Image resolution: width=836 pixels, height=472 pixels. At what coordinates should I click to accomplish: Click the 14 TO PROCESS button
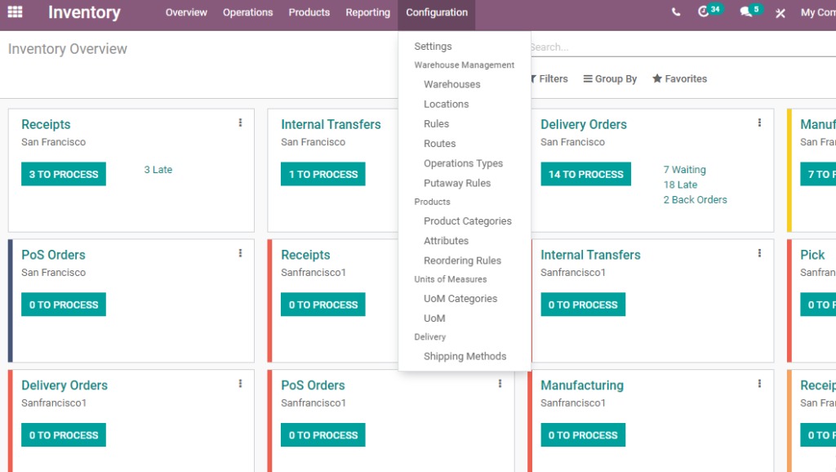(x=585, y=174)
